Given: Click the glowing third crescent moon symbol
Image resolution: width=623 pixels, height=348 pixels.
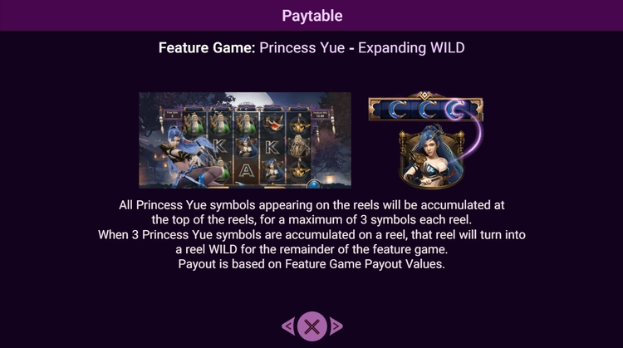Looking at the screenshot, I should [455, 110].
